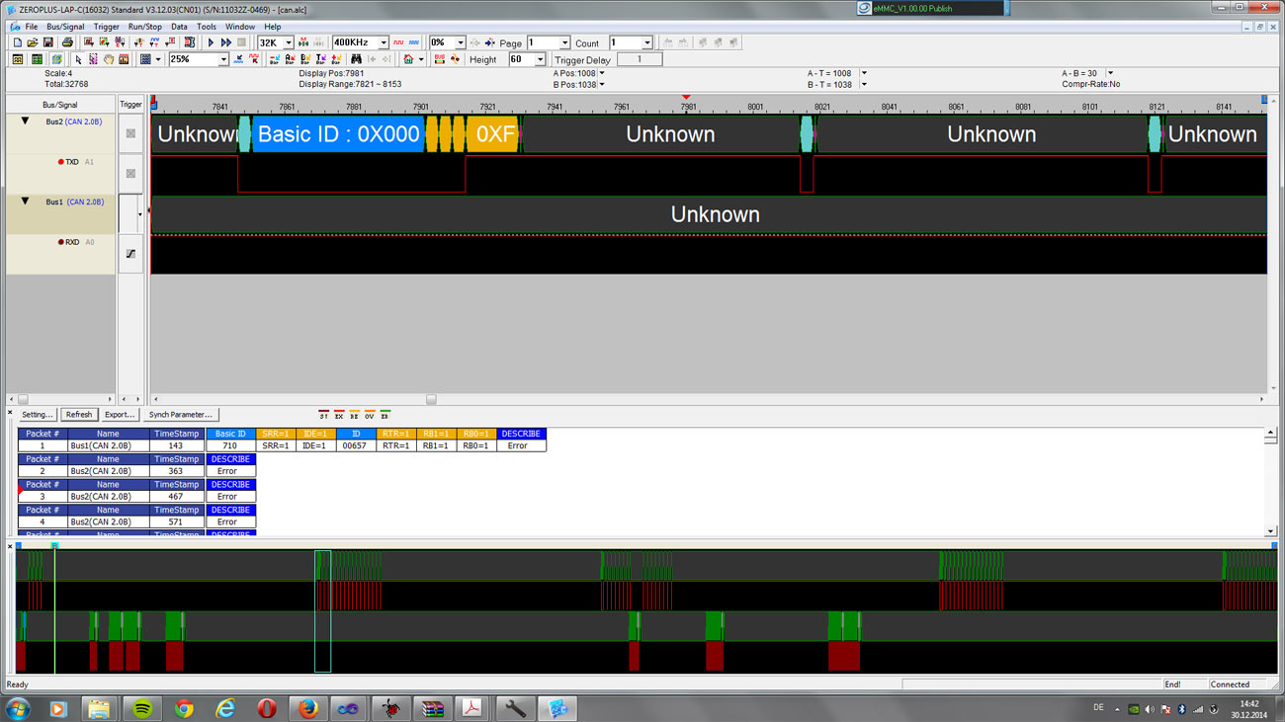Open the Trigger menu
Viewport: 1285px width, 722px height.
(x=106, y=27)
